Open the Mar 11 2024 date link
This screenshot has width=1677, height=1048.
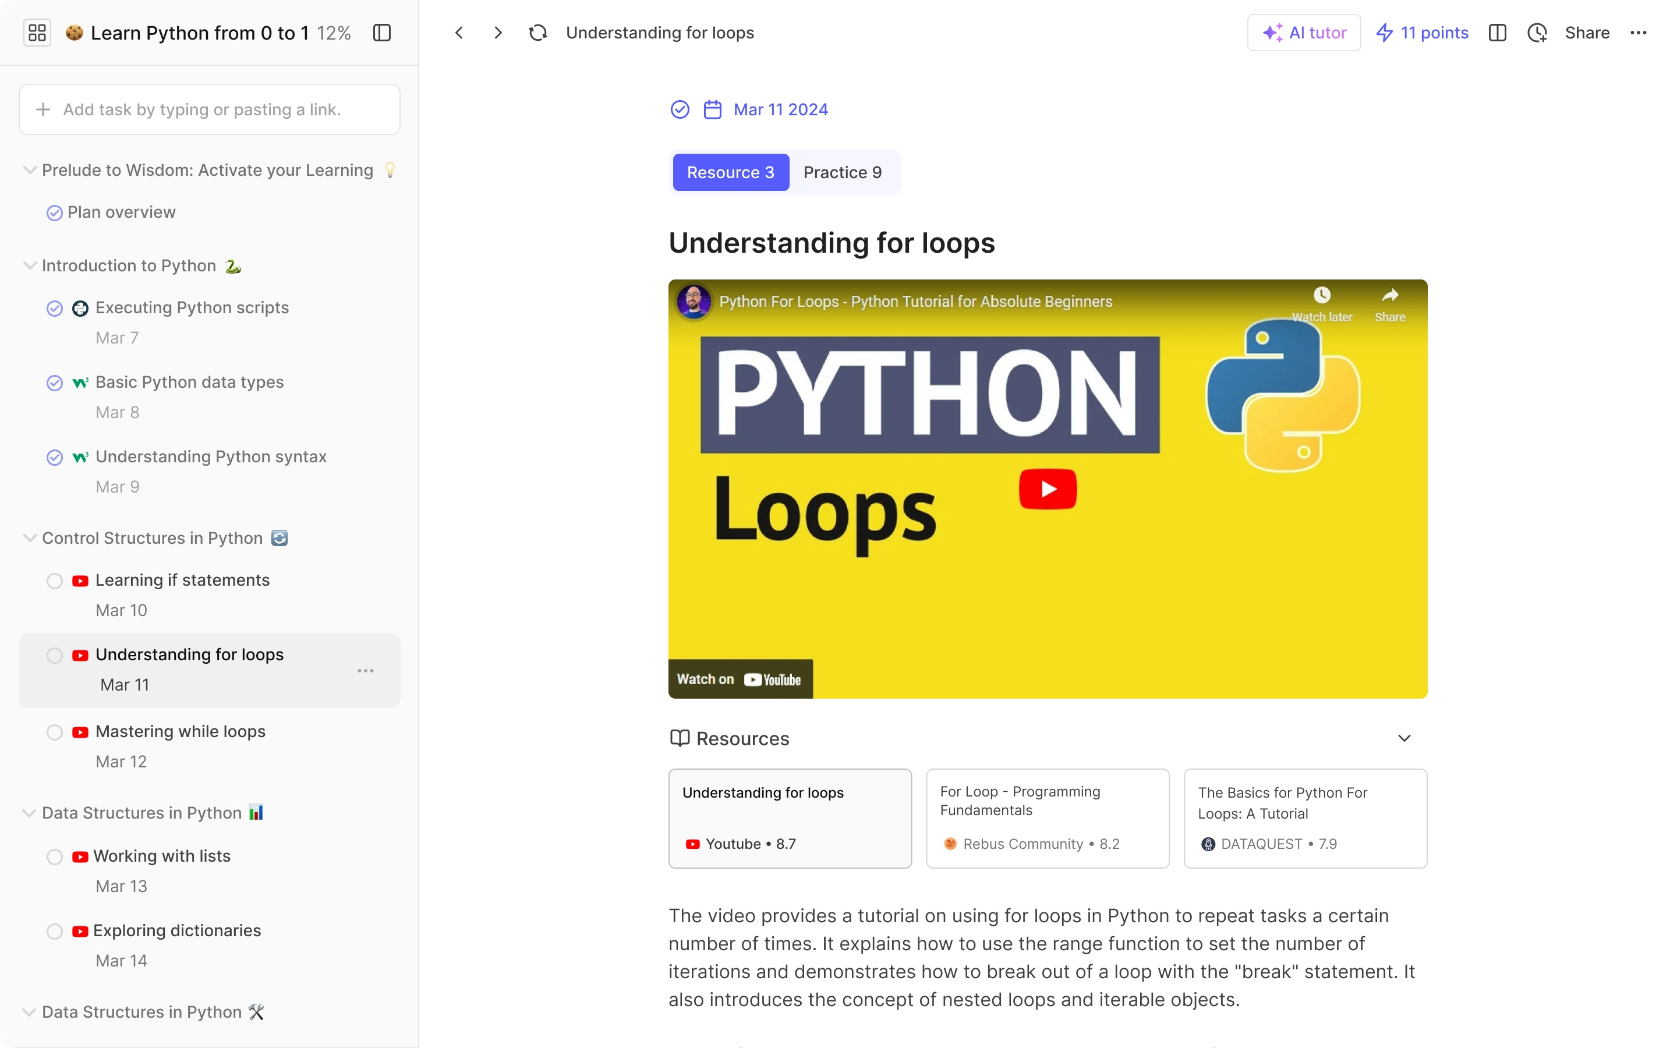click(x=780, y=109)
